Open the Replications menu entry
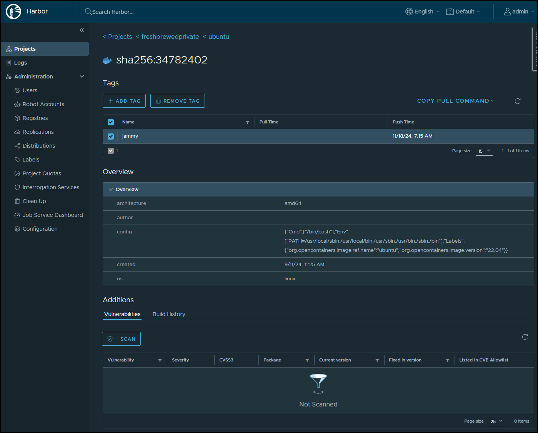This screenshot has height=433, width=538. (x=38, y=132)
